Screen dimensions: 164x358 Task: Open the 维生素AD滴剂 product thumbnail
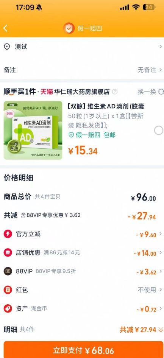click(33, 130)
